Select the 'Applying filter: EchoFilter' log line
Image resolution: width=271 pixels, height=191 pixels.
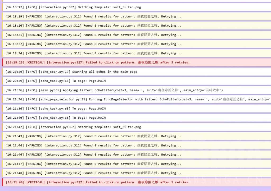[114, 90]
